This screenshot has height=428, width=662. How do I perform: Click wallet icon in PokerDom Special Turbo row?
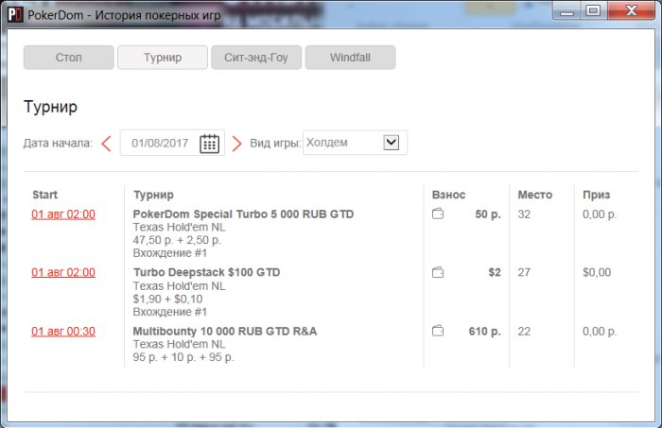[x=438, y=214]
